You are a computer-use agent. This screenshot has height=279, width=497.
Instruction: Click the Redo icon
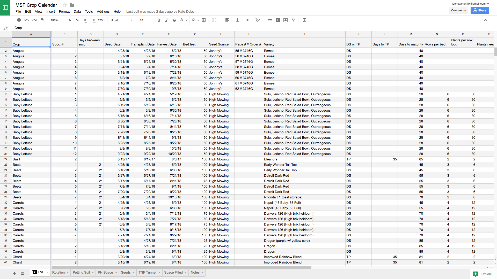pyautogui.click(x=34, y=20)
